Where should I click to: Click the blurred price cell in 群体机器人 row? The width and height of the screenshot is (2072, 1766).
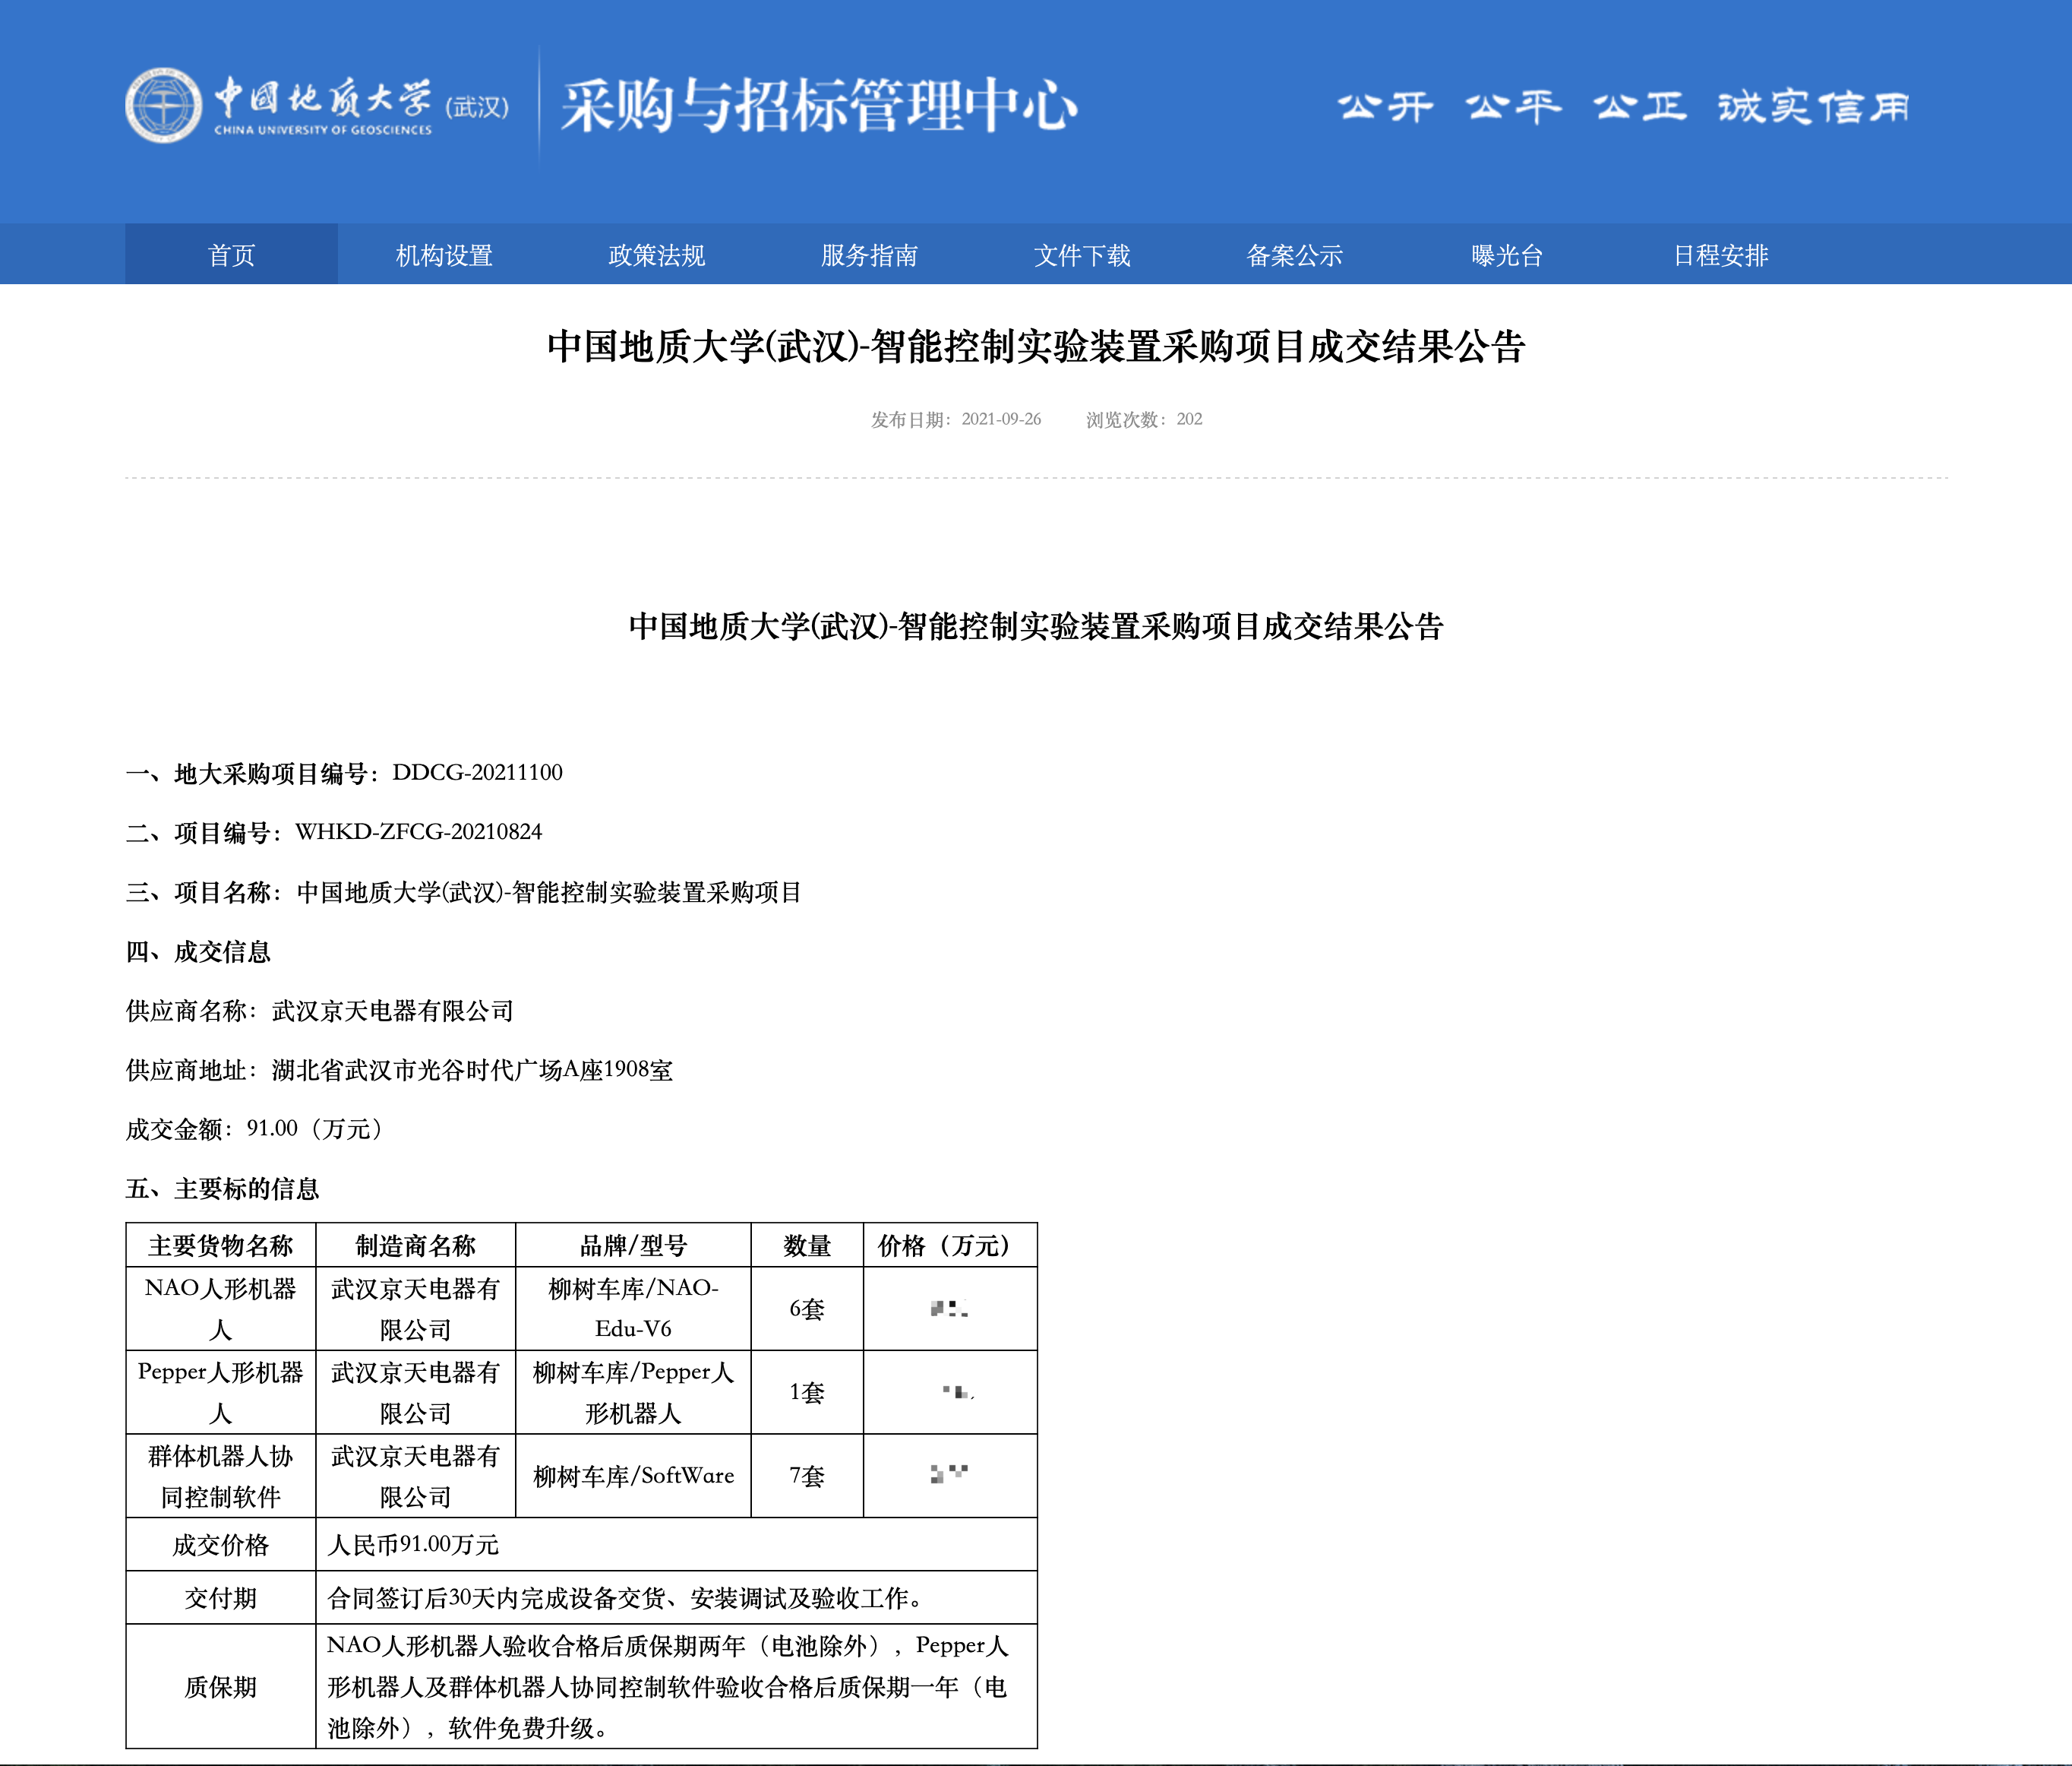coord(950,1476)
